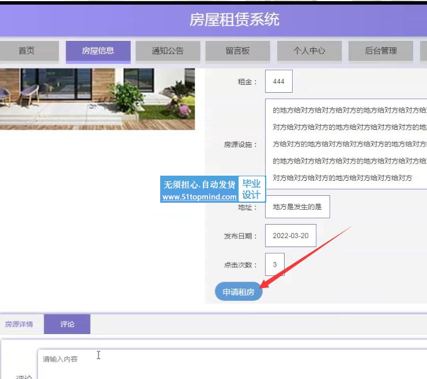Select the 租金 value 444
427x379 pixels.
pyautogui.click(x=279, y=81)
